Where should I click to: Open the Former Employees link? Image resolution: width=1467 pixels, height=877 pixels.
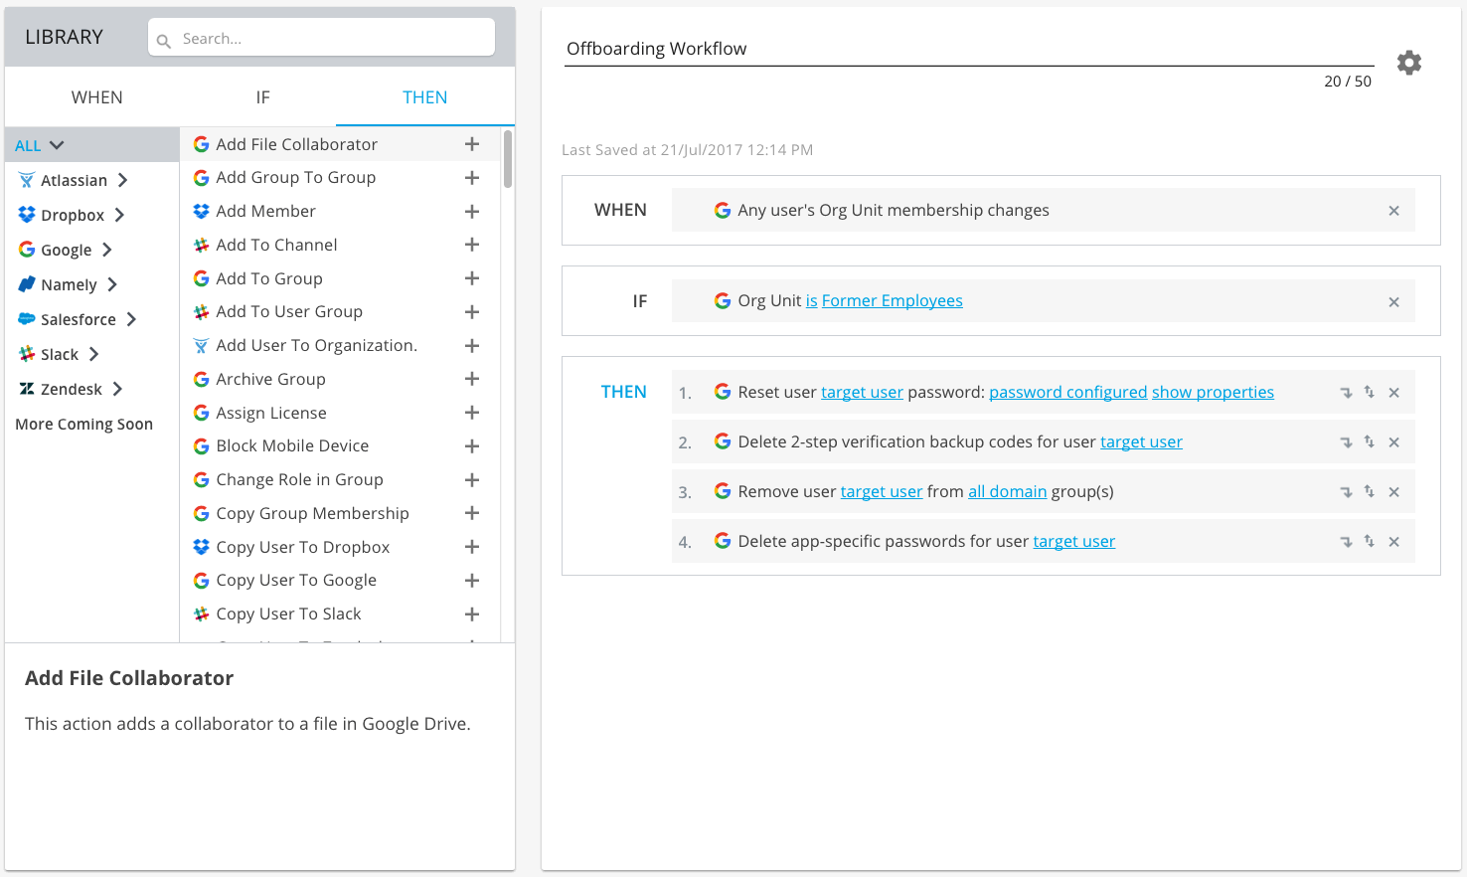pos(892,300)
